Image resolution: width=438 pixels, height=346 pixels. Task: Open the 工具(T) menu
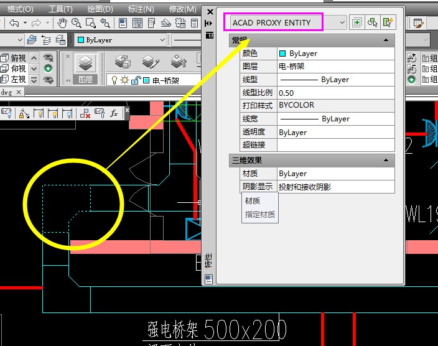pyautogui.click(x=60, y=9)
